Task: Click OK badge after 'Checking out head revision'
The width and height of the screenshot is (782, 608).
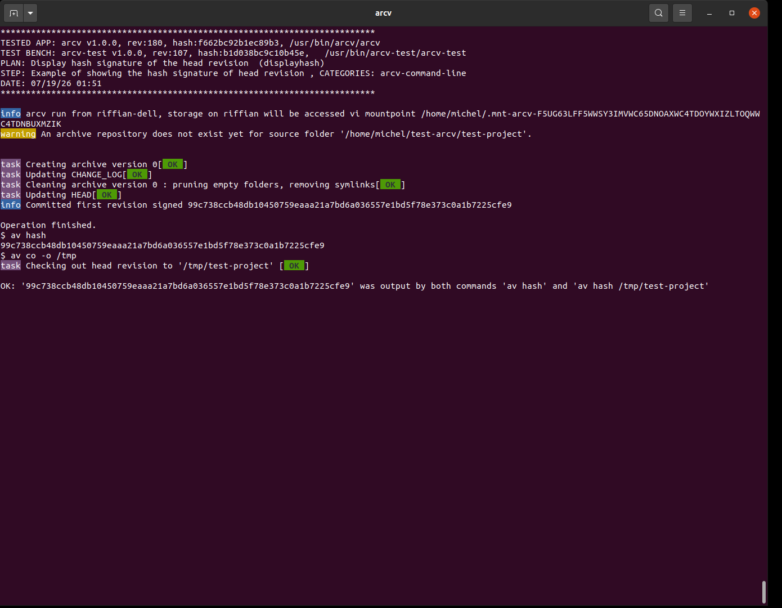Action: 294,266
